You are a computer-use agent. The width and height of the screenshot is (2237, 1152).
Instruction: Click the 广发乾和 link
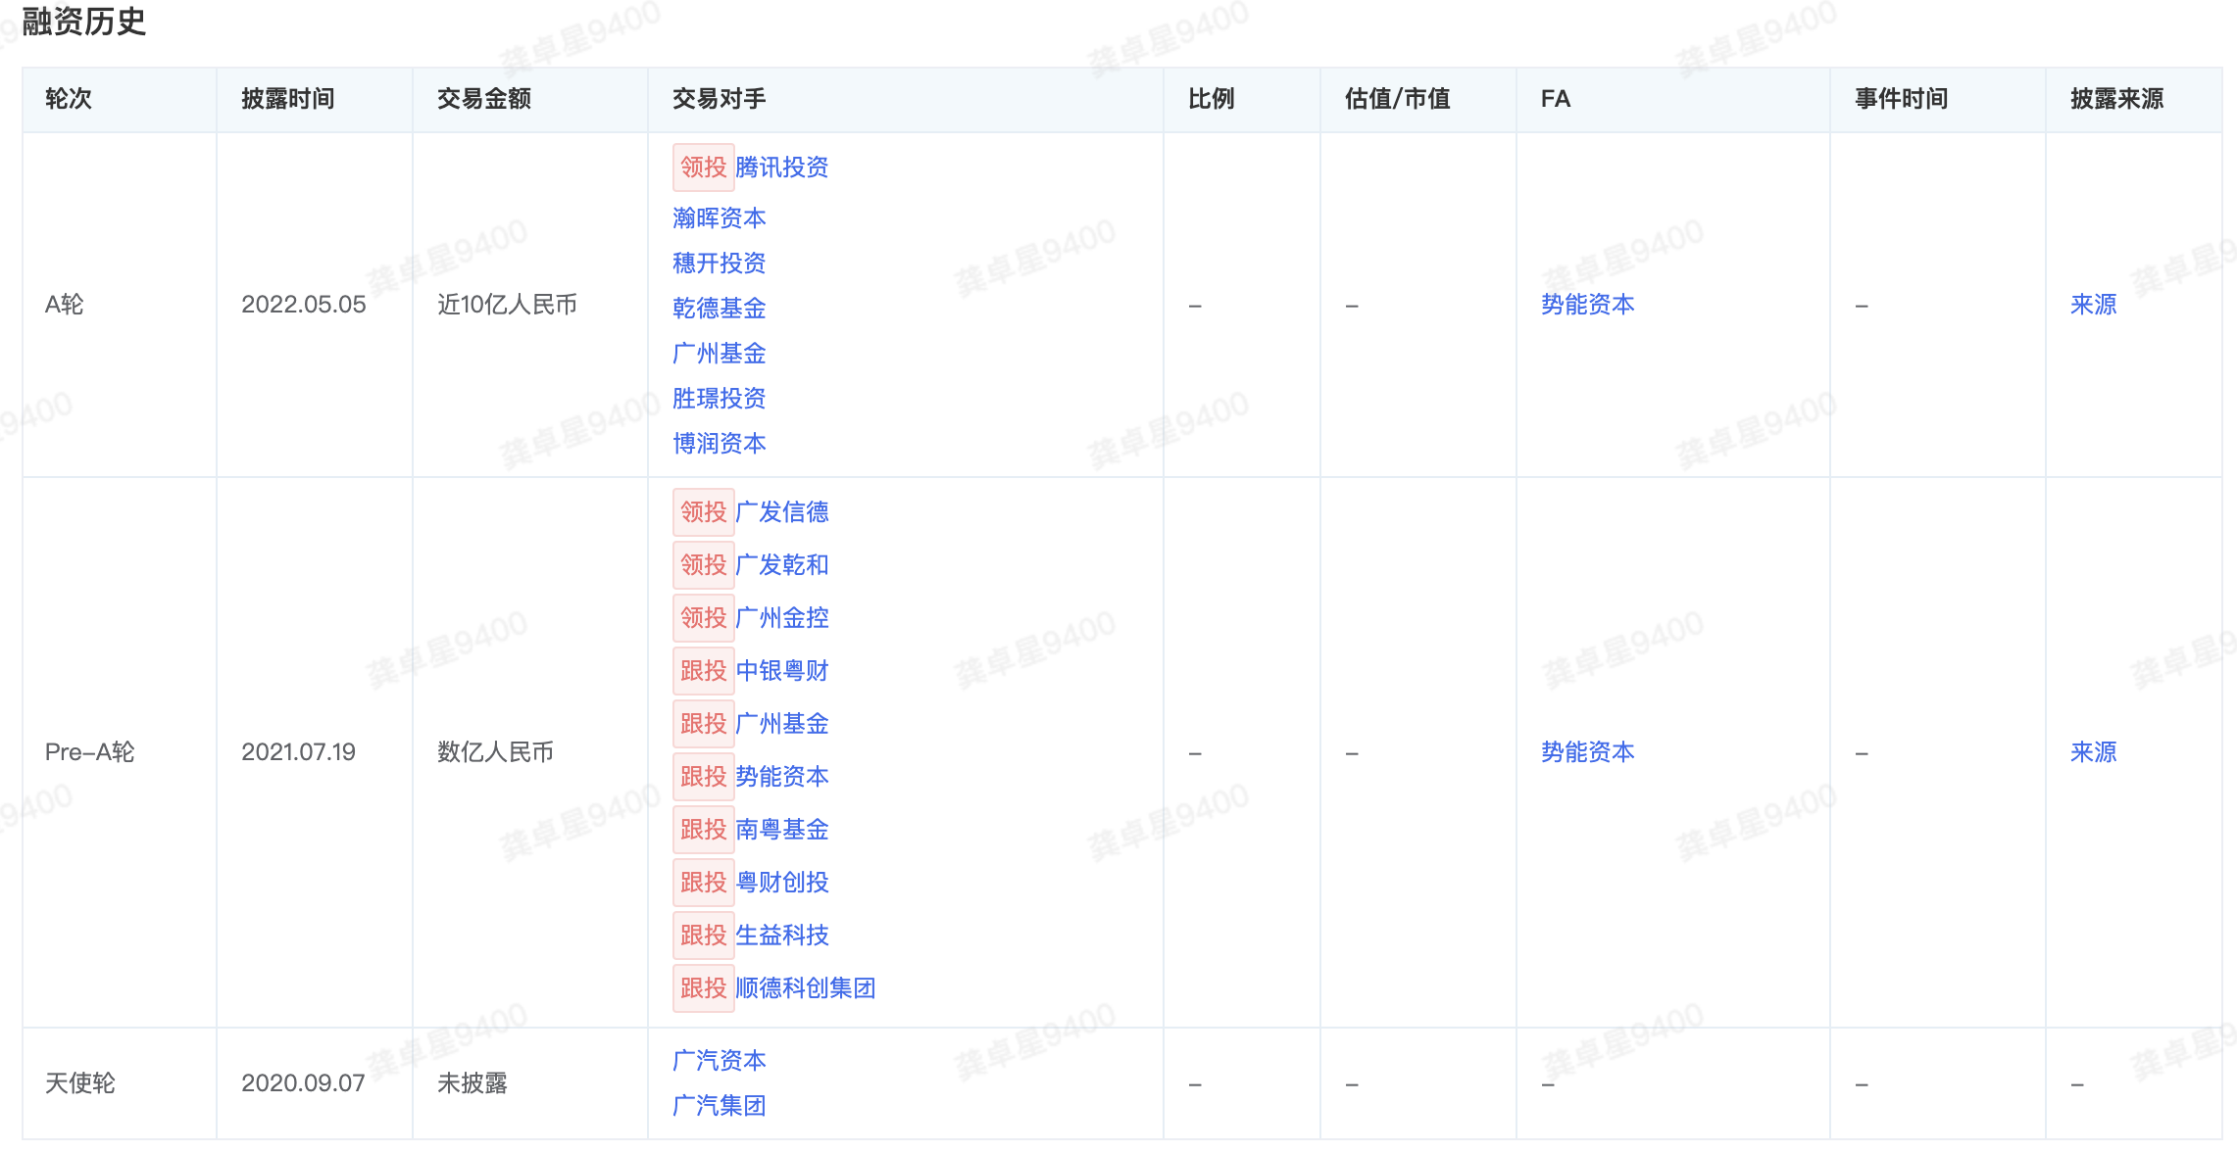coord(781,564)
